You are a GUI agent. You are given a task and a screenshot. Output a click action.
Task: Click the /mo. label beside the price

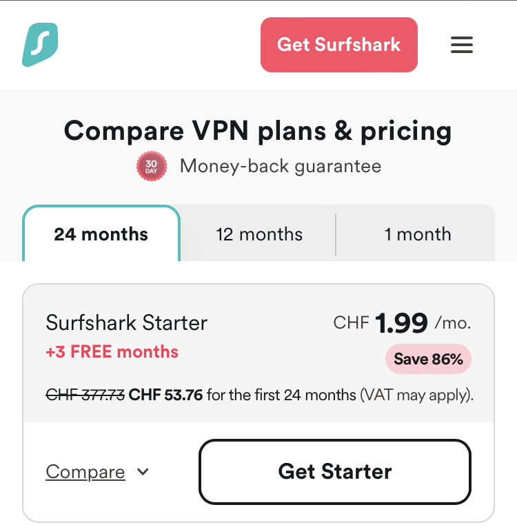coord(454,322)
